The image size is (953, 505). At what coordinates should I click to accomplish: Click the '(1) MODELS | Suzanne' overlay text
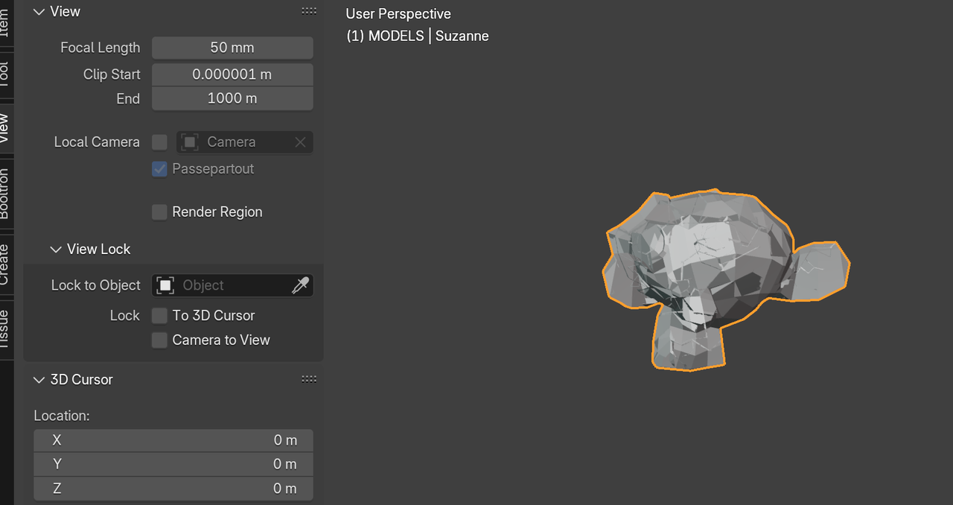[418, 36]
